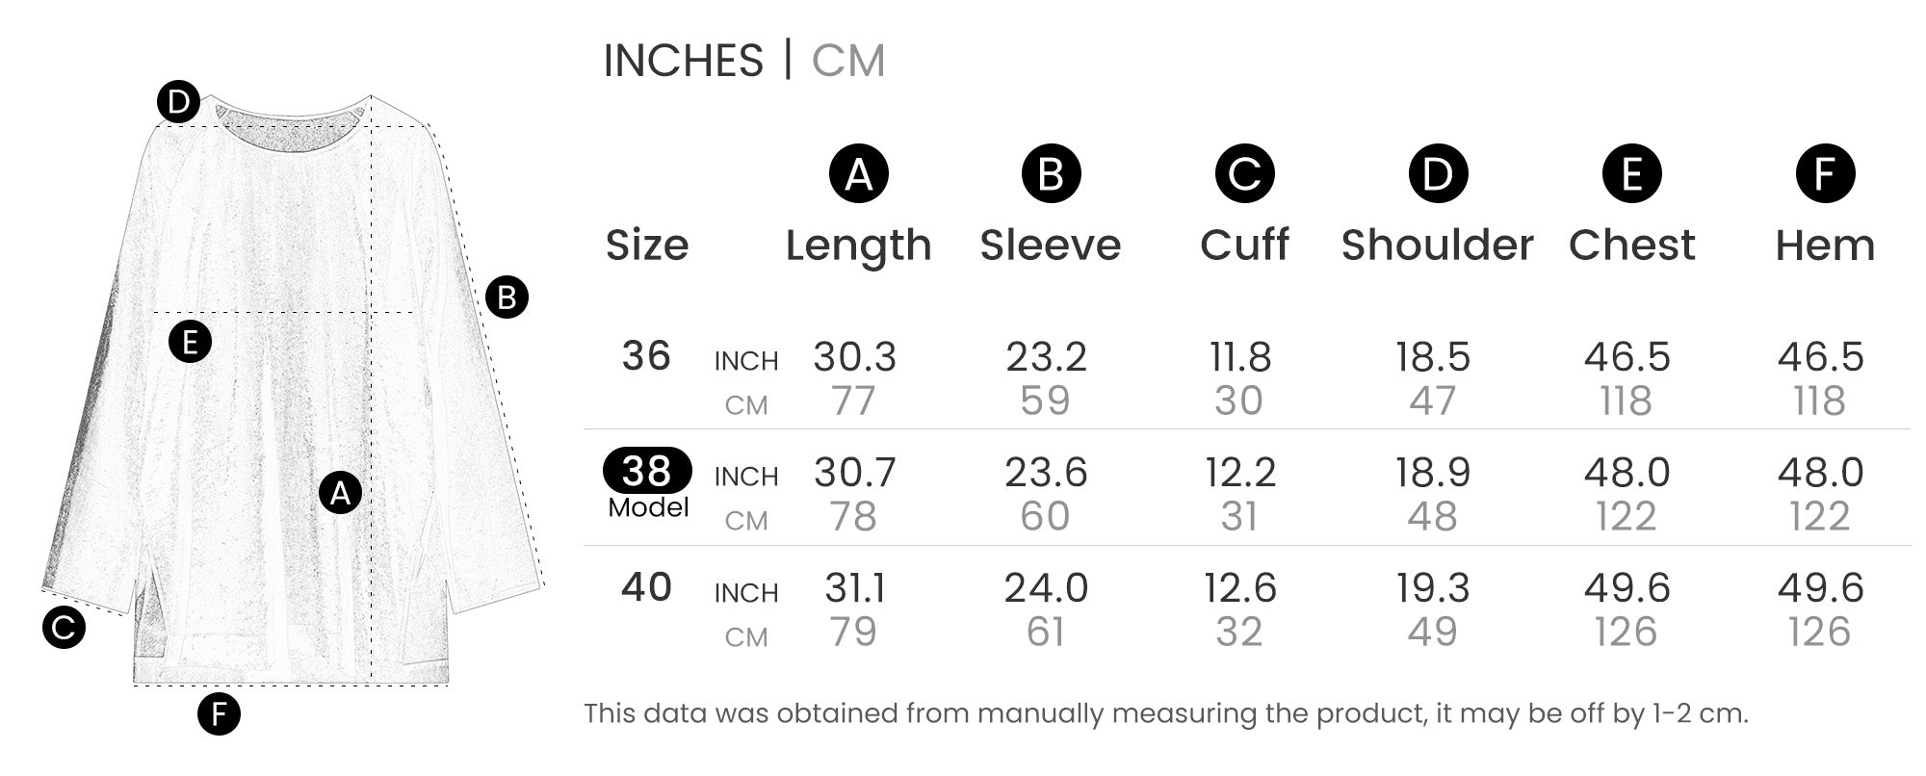
Task: Switch units to INCHES
Action: 683,61
